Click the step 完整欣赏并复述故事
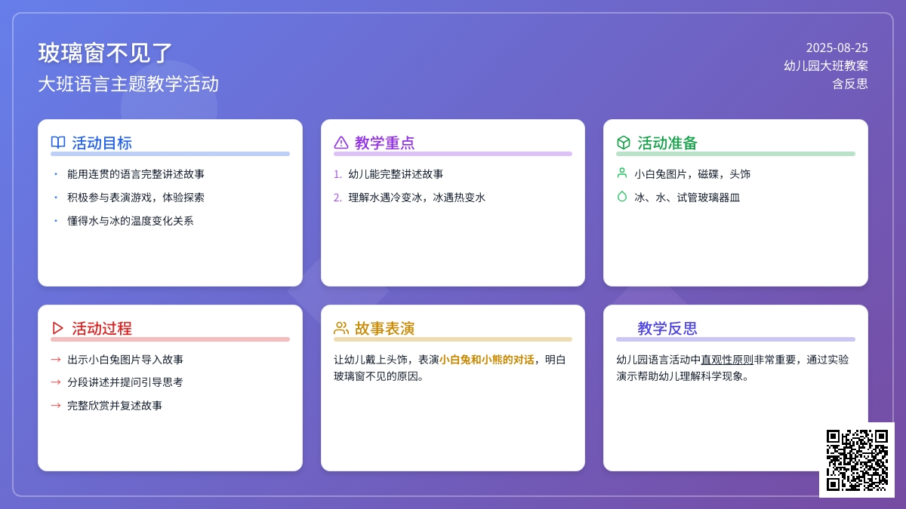This screenshot has width=906, height=509. pyautogui.click(x=115, y=406)
